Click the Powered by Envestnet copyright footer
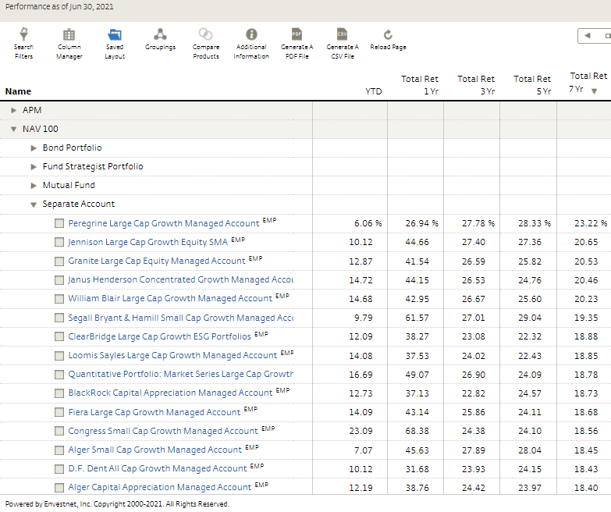The width and height of the screenshot is (611, 512). coord(117,504)
